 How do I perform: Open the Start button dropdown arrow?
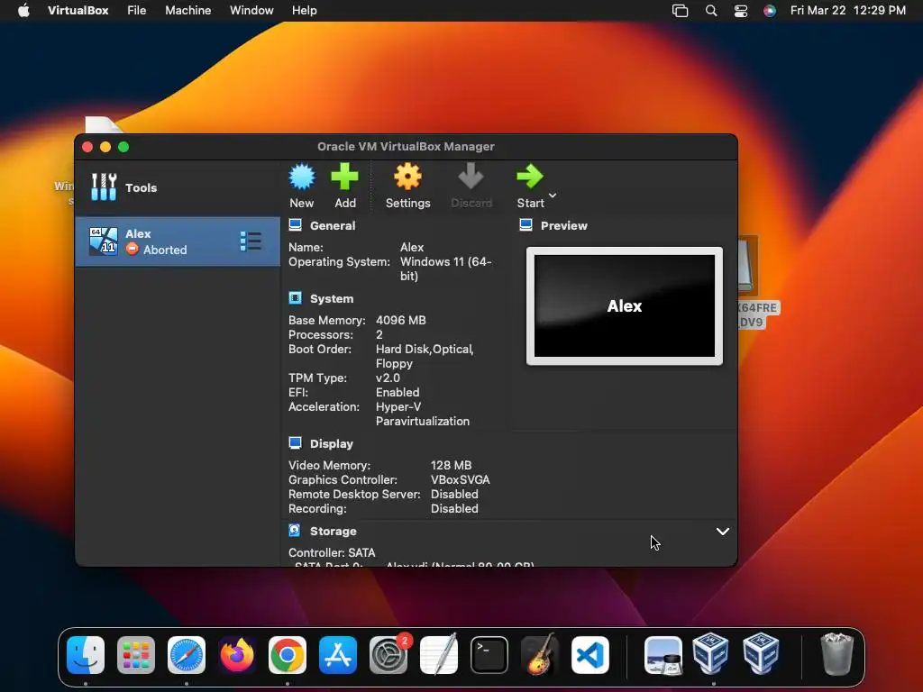(553, 195)
